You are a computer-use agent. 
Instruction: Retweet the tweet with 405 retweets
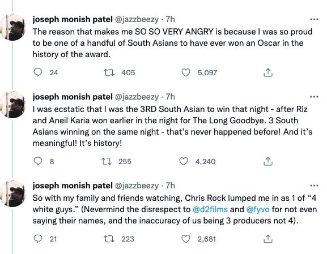109,72
